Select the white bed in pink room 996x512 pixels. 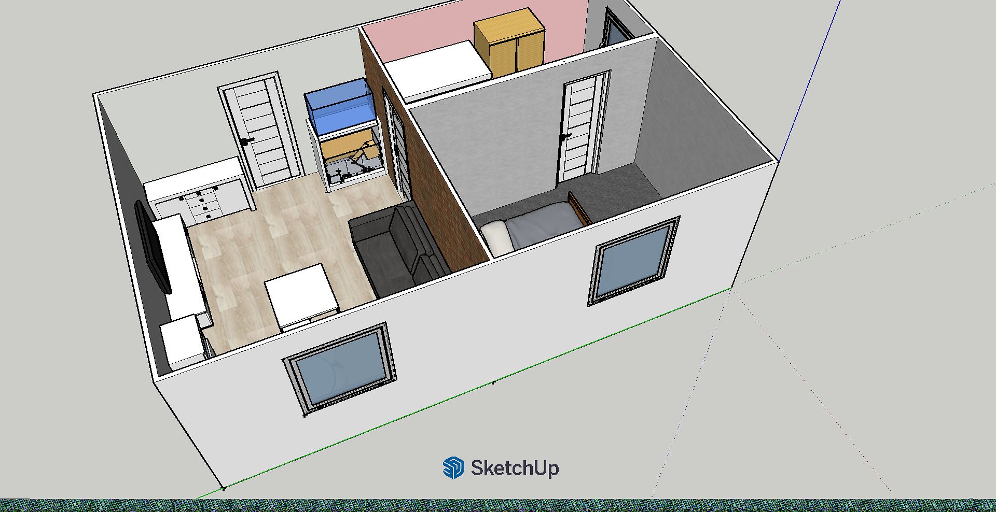pyautogui.click(x=436, y=70)
